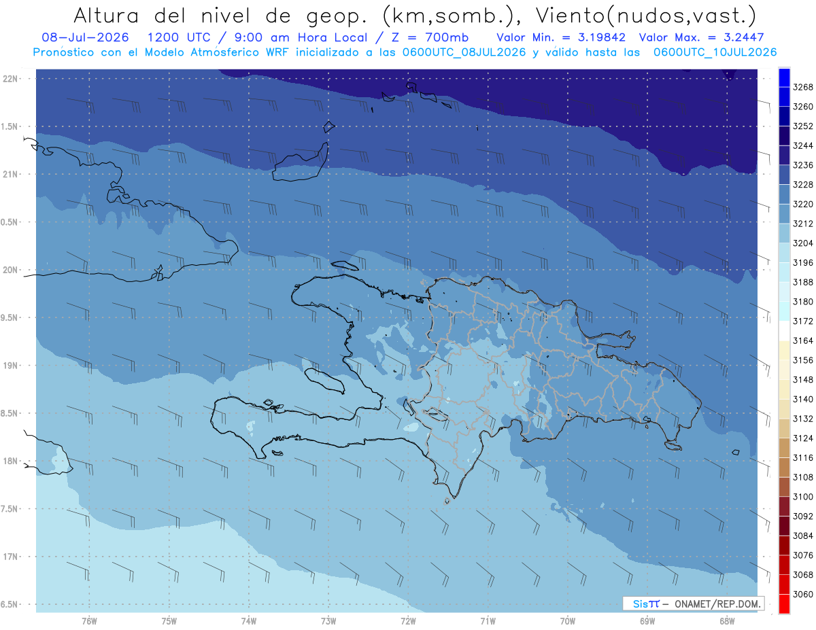
Task: Click the bright red swatch below 3060
Action: coord(784,603)
